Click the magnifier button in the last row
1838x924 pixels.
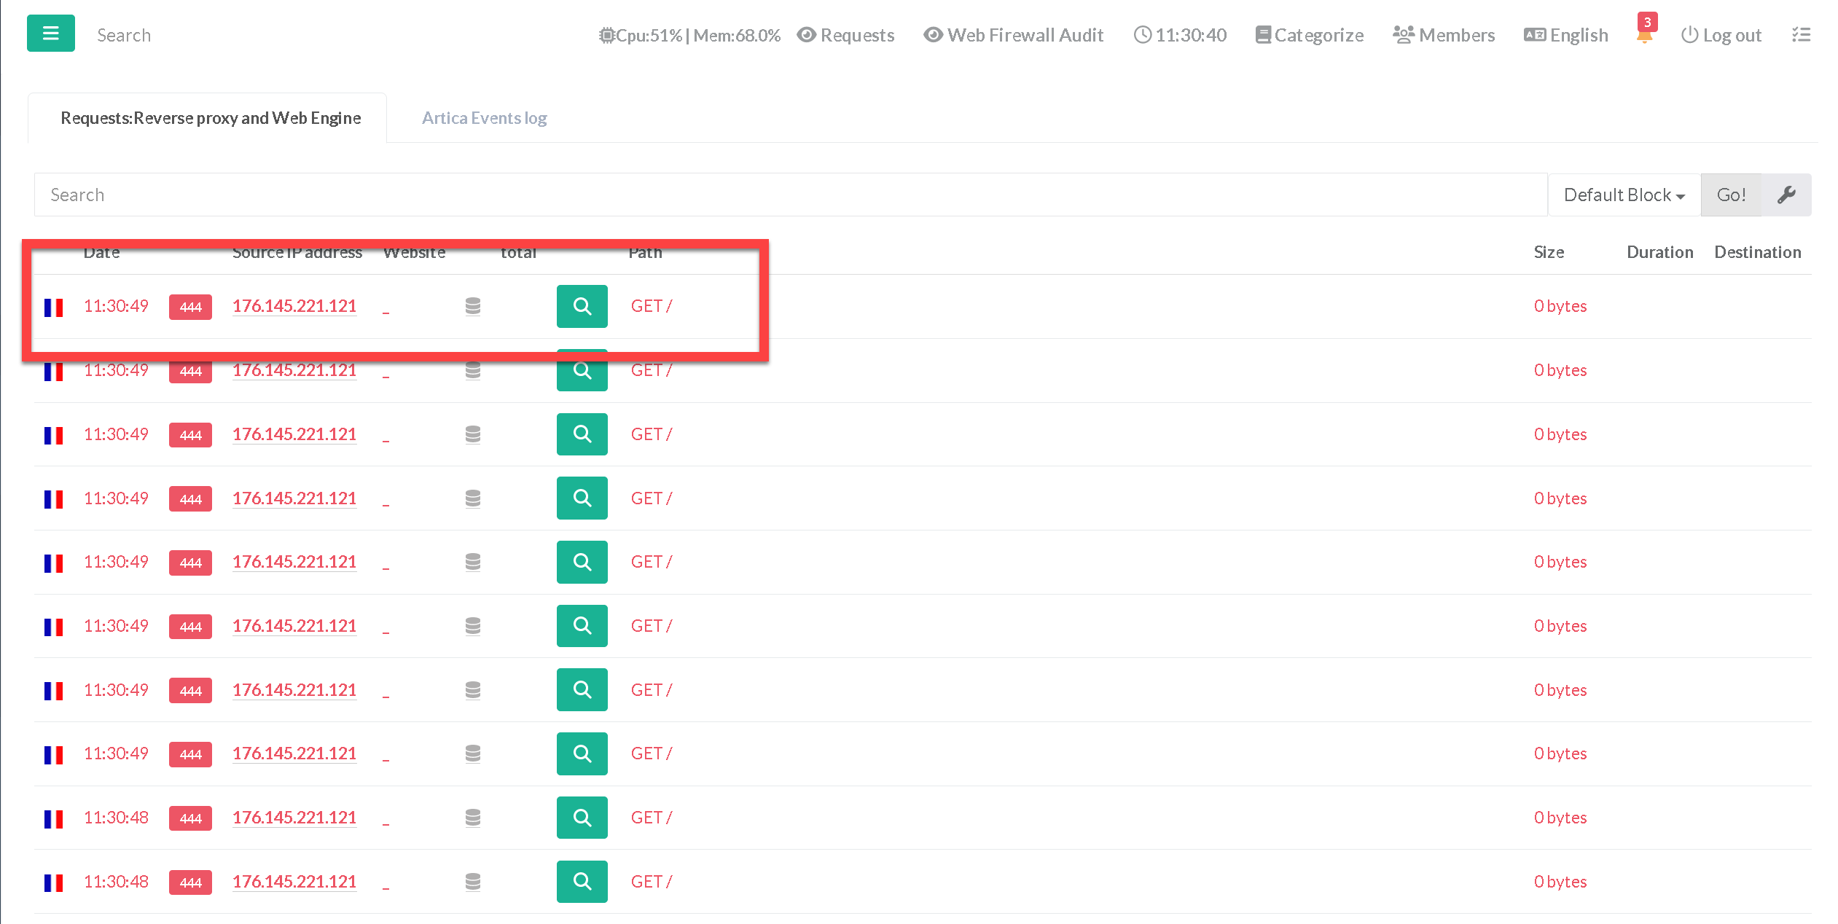(582, 882)
